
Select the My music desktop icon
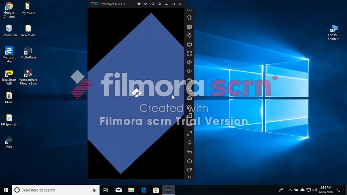pos(28,8)
